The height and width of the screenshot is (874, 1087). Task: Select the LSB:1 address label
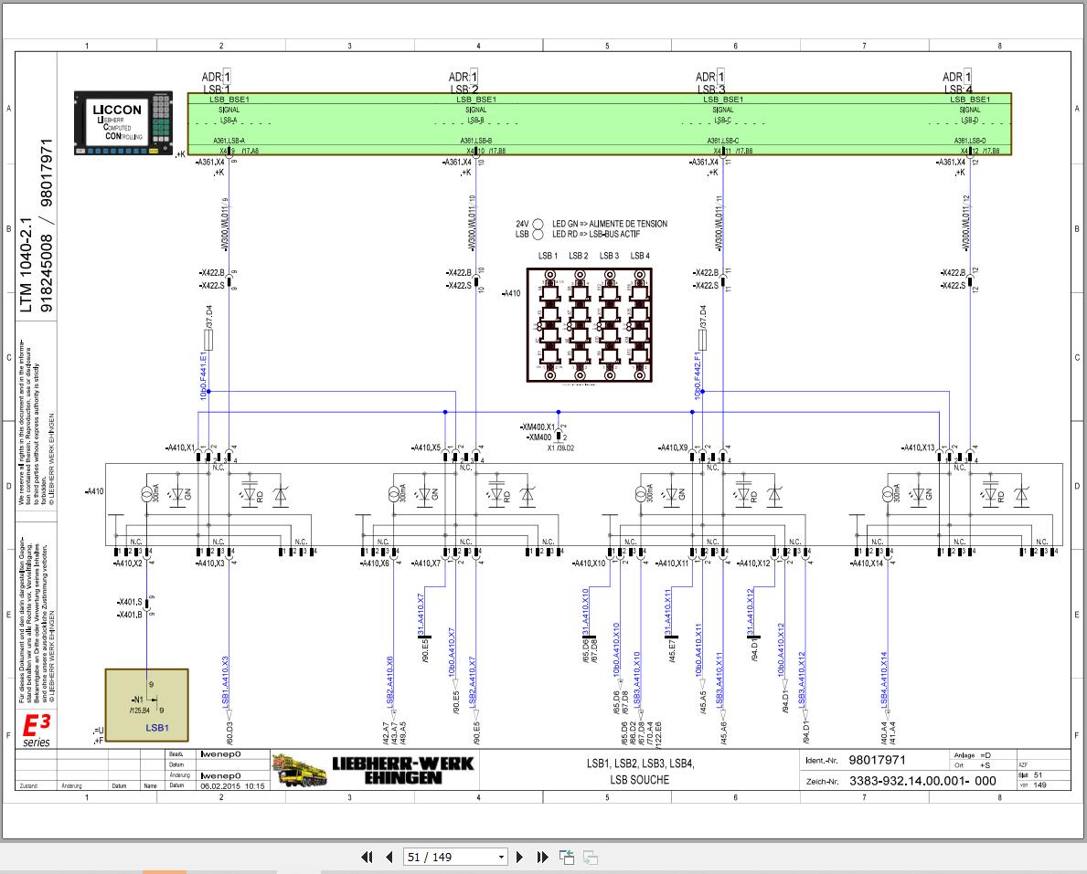(x=217, y=90)
